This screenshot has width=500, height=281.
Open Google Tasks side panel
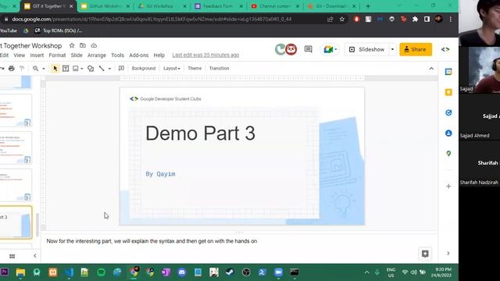pos(448,112)
